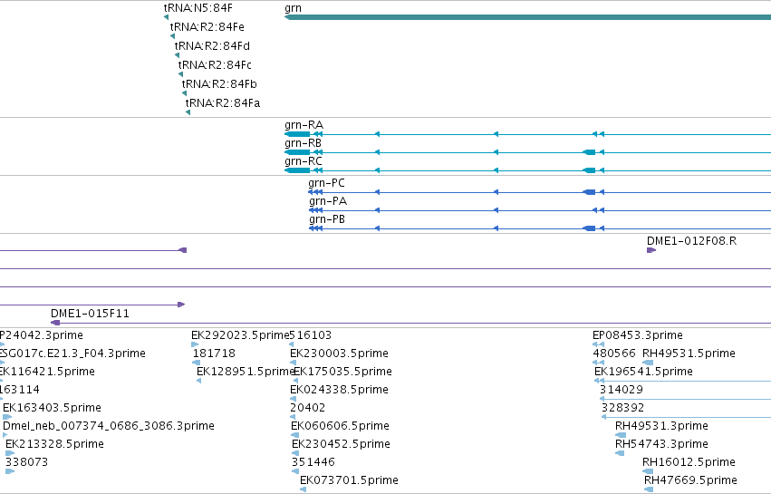Image resolution: width=771 pixels, height=494 pixels.
Task: Select the grn gene span bar
Action: (x=527, y=18)
